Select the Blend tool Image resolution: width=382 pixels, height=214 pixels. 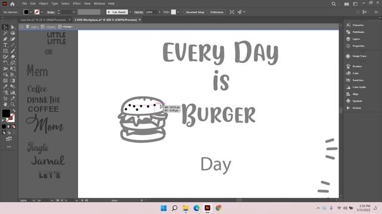tap(13, 87)
